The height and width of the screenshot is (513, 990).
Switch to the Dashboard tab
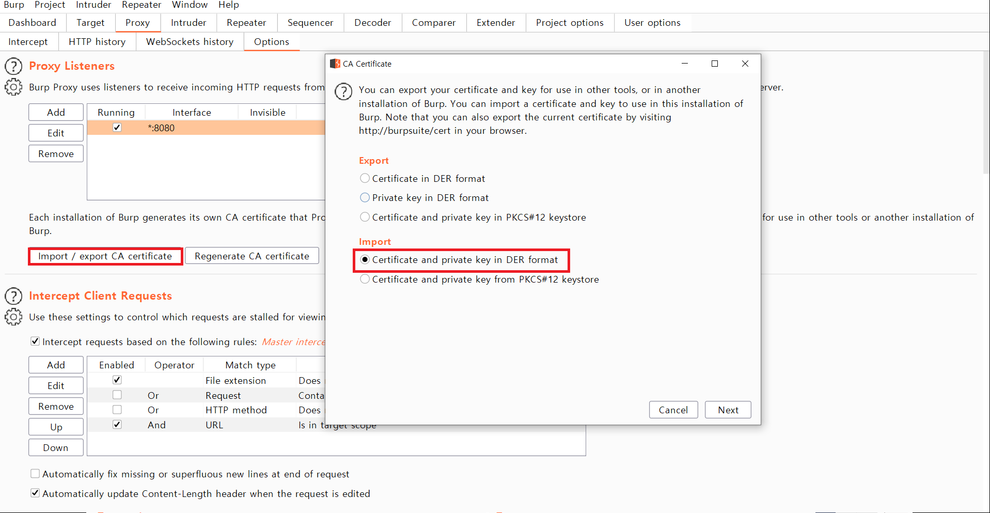click(33, 23)
